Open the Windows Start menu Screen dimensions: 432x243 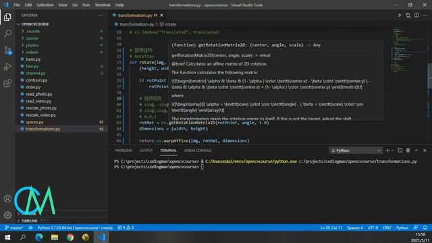(7, 237)
